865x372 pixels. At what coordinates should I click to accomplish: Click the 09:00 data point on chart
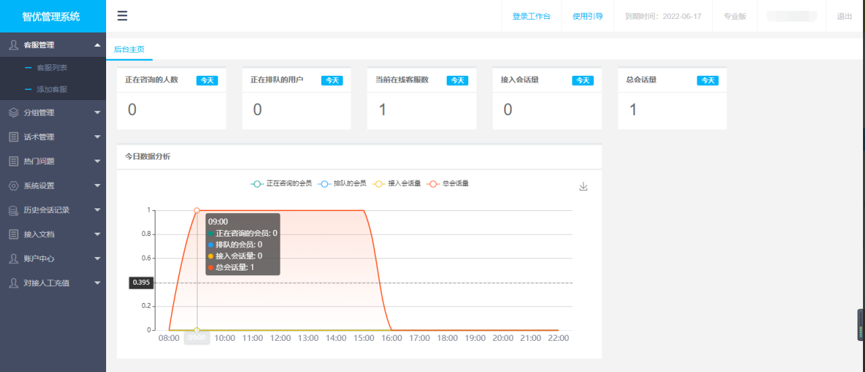tap(197, 210)
